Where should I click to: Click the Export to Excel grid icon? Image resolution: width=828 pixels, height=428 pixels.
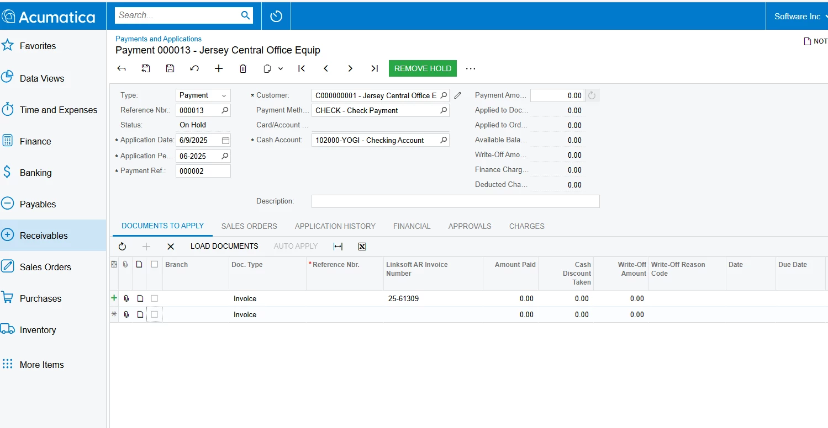pos(362,247)
